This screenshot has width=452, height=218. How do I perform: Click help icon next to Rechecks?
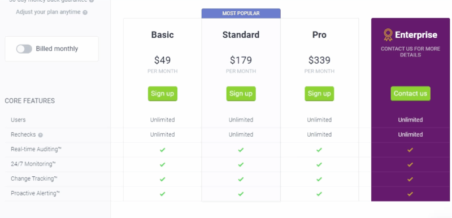coord(40,135)
